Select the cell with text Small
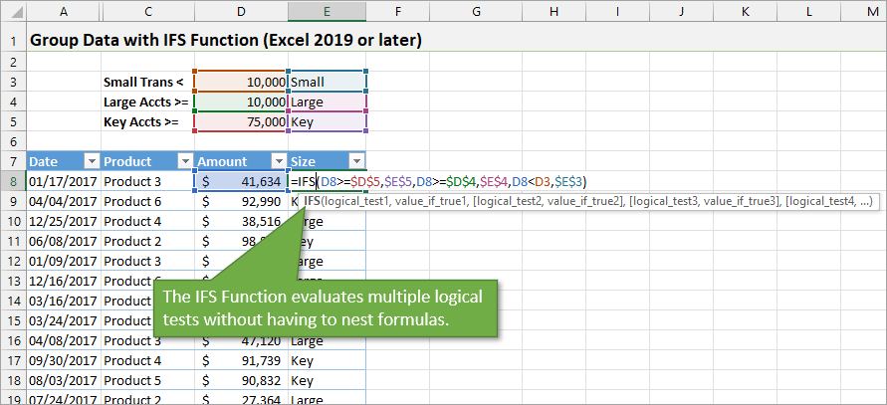The width and height of the screenshot is (887, 405). 327,82
